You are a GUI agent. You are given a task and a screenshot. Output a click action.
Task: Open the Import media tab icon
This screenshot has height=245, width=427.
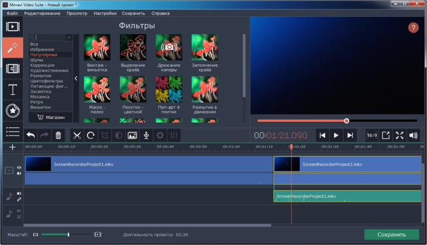pos(13,26)
